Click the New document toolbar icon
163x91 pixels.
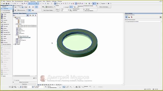pos(2,4)
